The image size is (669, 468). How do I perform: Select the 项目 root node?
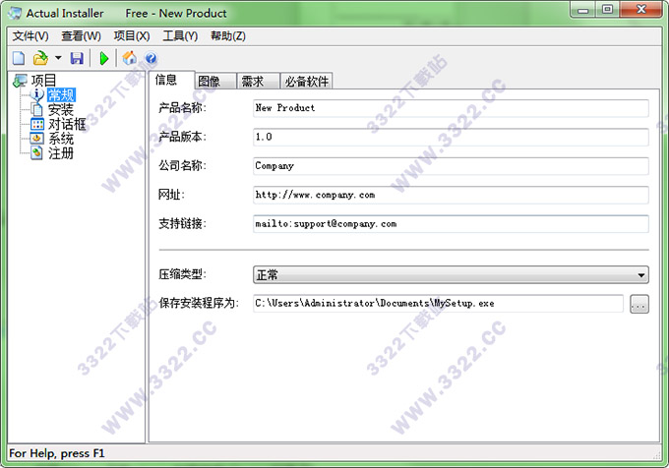(43, 81)
